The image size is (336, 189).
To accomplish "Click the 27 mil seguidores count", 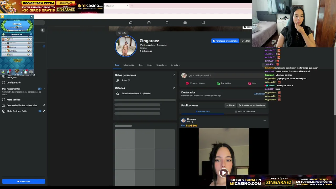I will [x=147, y=45].
